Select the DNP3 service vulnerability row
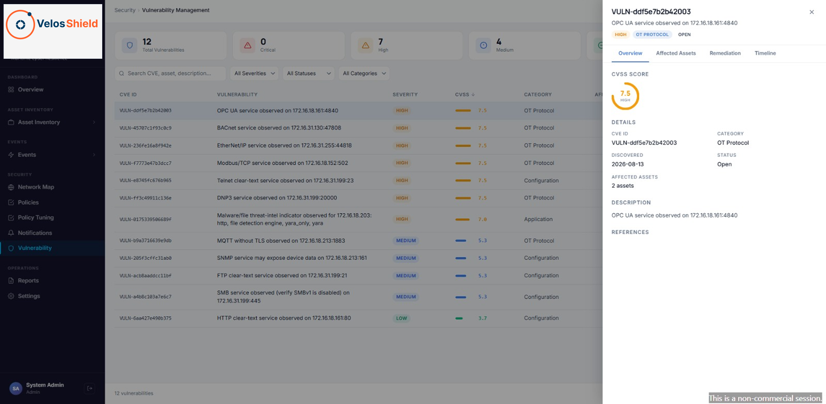 358,198
